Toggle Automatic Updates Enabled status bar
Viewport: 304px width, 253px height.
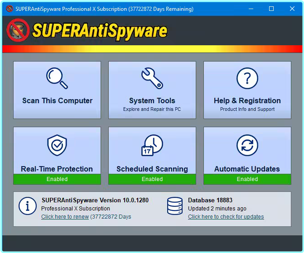tap(247, 179)
